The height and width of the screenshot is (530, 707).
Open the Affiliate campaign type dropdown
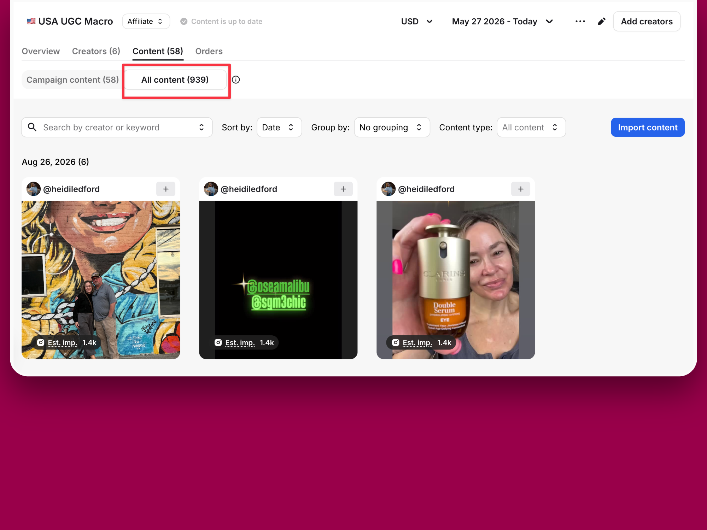pos(146,22)
